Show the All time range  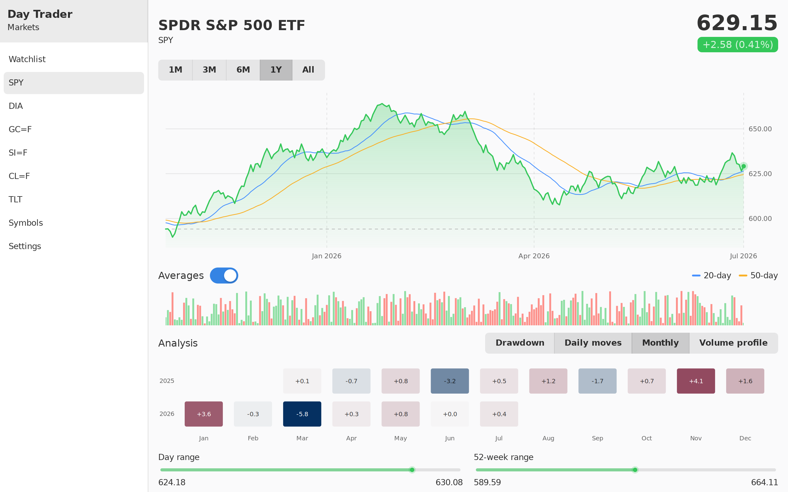click(308, 70)
